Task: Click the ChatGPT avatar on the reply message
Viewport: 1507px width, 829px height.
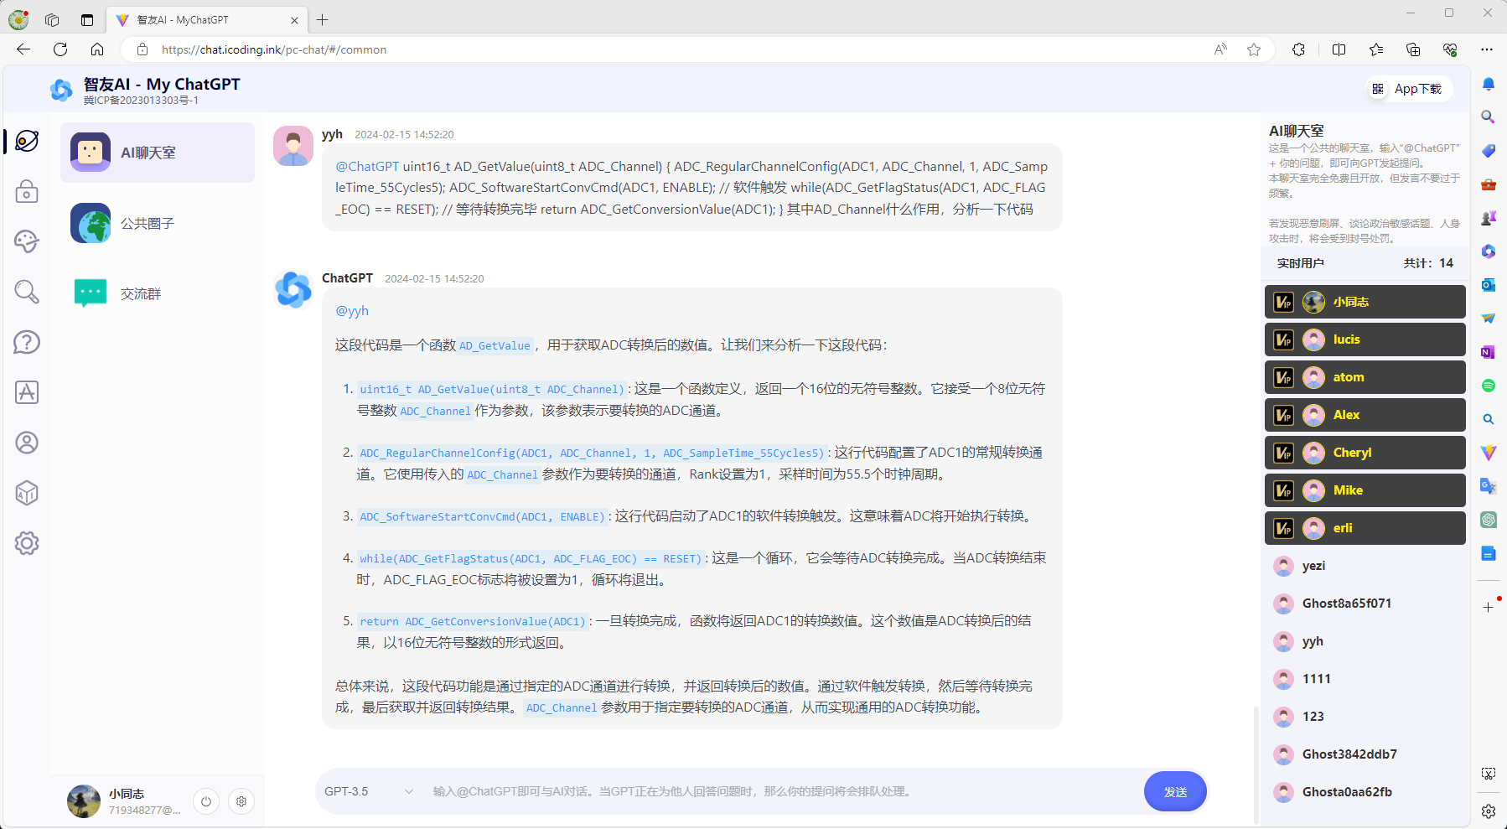Action: pyautogui.click(x=293, y=290)
